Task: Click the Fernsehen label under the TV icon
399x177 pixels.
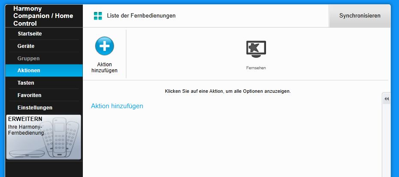Action: [x=256, y=68]
